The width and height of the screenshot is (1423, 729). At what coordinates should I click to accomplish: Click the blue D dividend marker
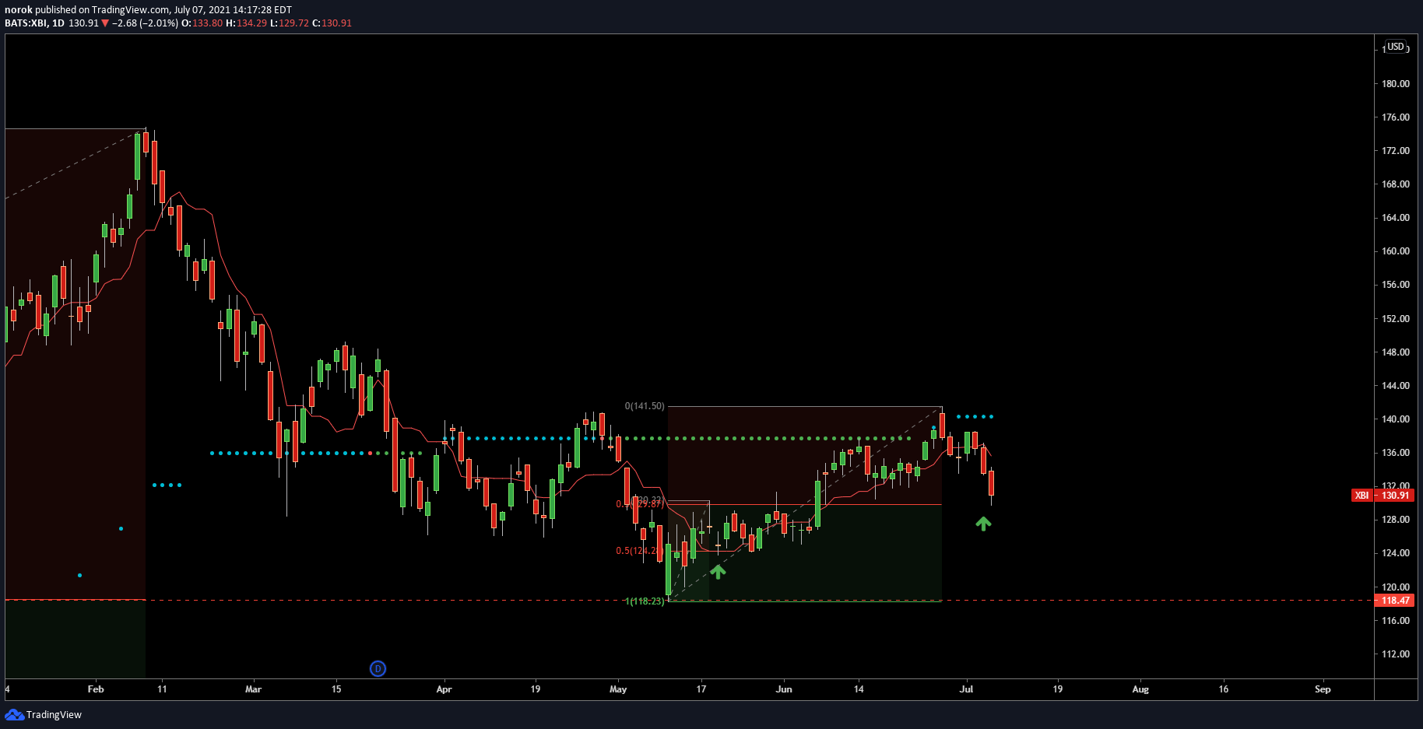point(378,668)
